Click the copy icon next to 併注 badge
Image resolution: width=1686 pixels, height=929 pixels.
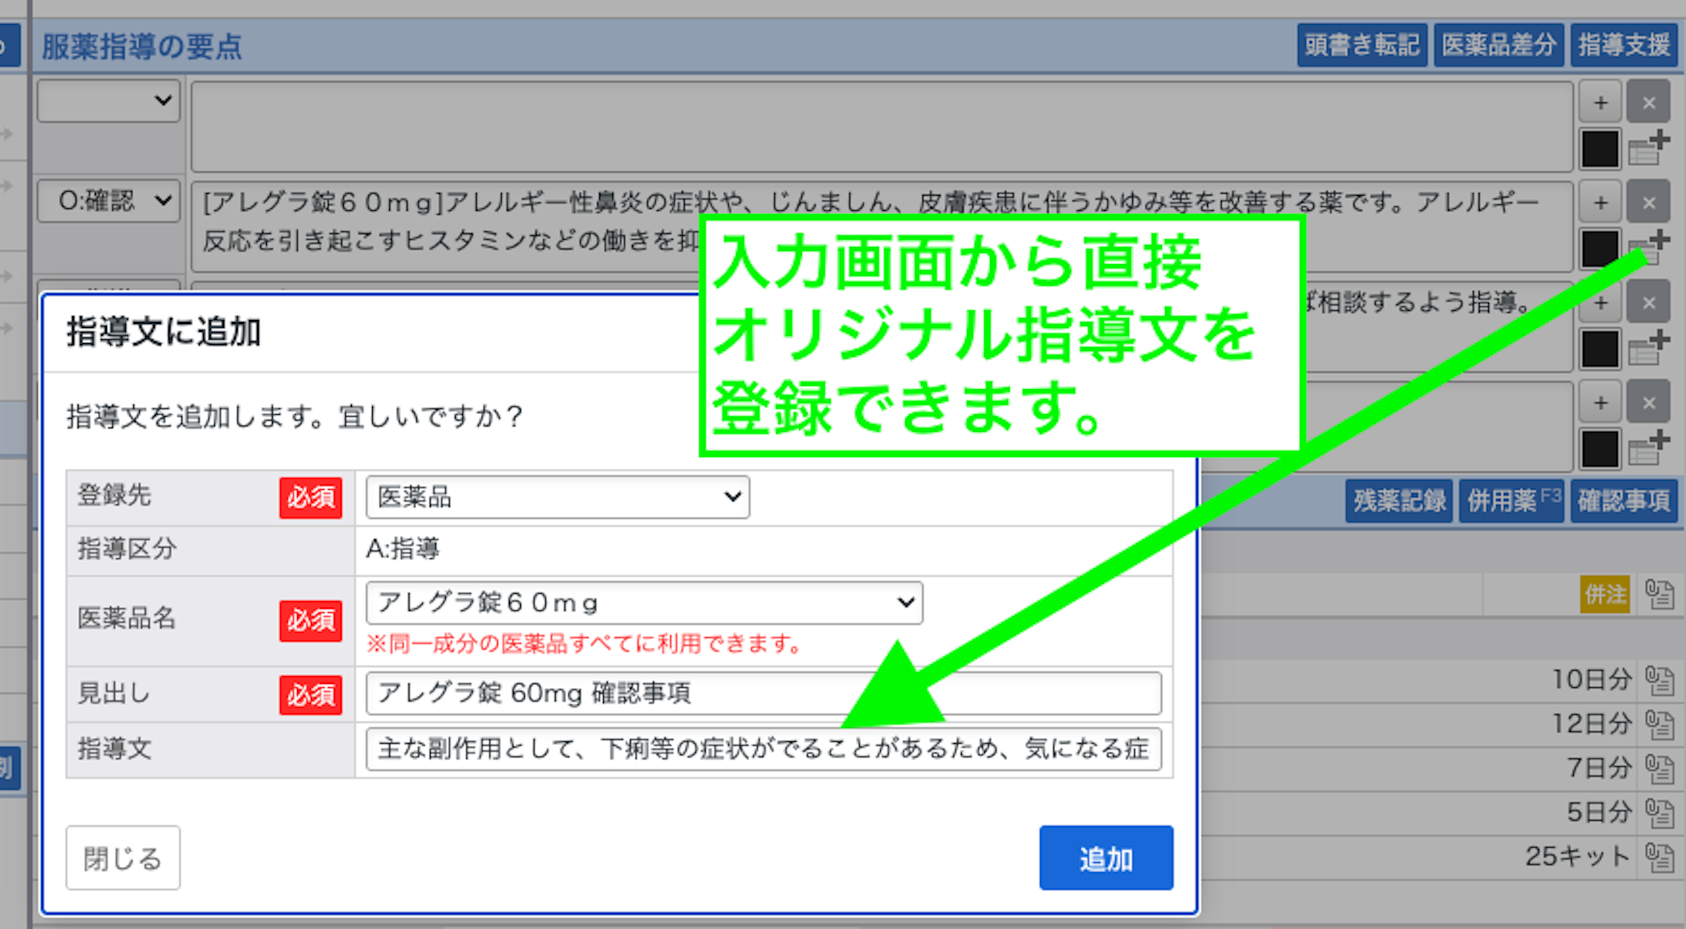click(1659, 594)
